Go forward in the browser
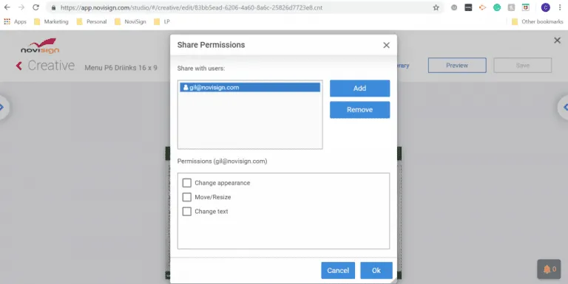568x284 pixels. click(21, 7)
